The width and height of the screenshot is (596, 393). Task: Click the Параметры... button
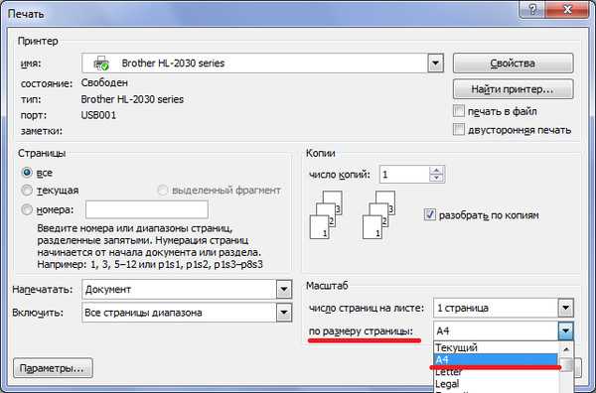point(53,368)
